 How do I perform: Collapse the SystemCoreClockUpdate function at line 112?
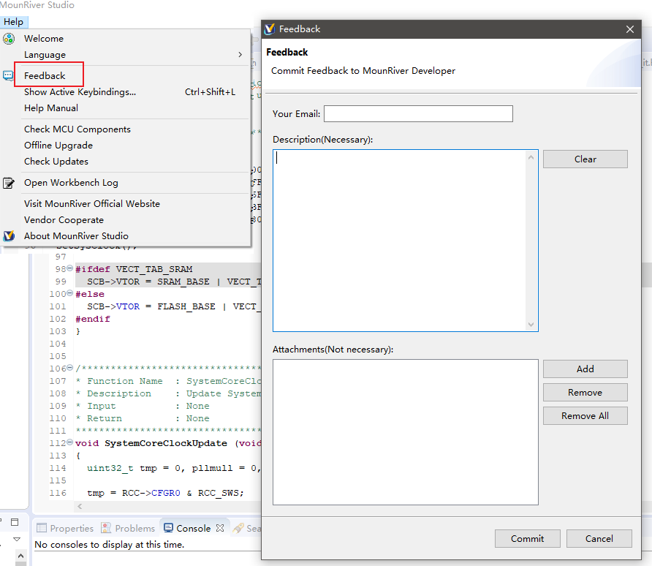click(70, 443)
